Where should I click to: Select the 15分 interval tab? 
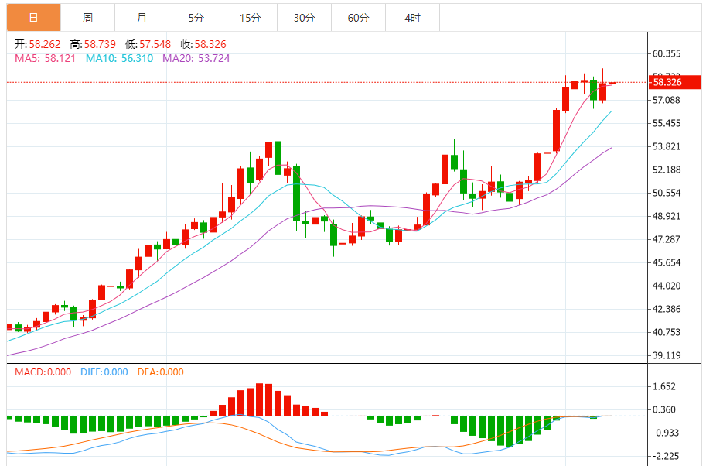(250, 17)
